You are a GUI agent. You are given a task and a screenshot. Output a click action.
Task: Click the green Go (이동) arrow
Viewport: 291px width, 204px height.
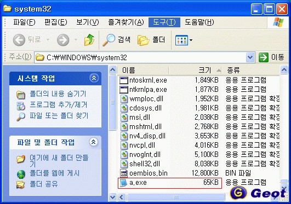click(264, 57)
